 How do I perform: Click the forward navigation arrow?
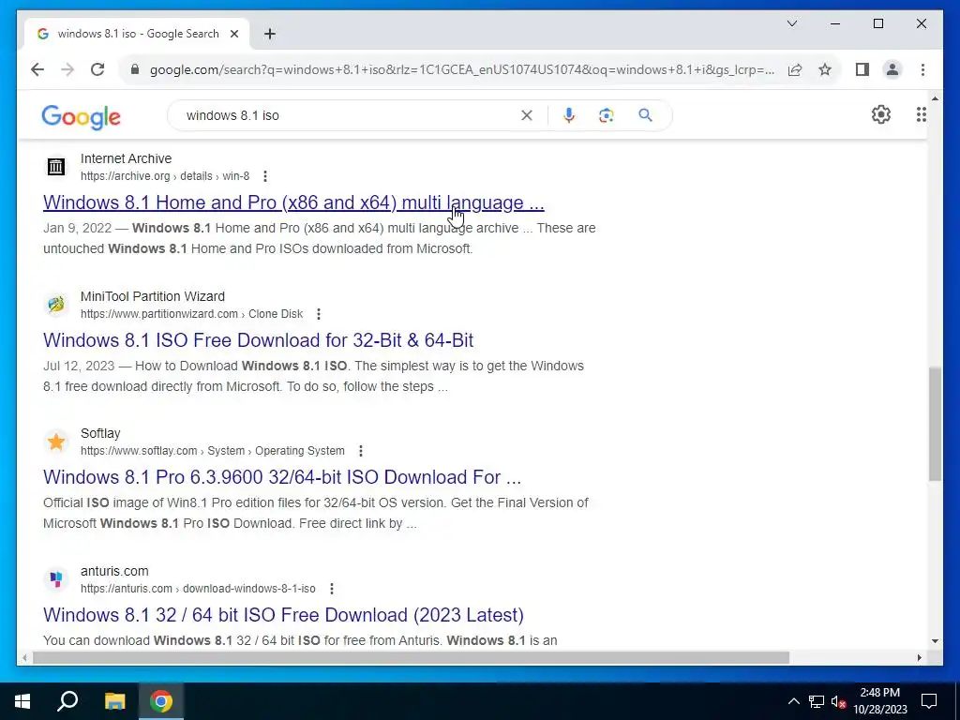click(x=67, y=69)
